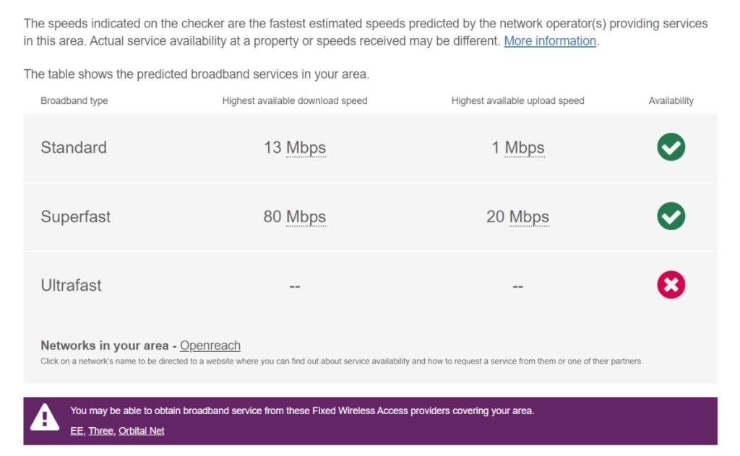The height and width of the screenshot is (456, 740).
Task: Follow the EE provider link
Action: pyautogui.click(x=77, y=431)
